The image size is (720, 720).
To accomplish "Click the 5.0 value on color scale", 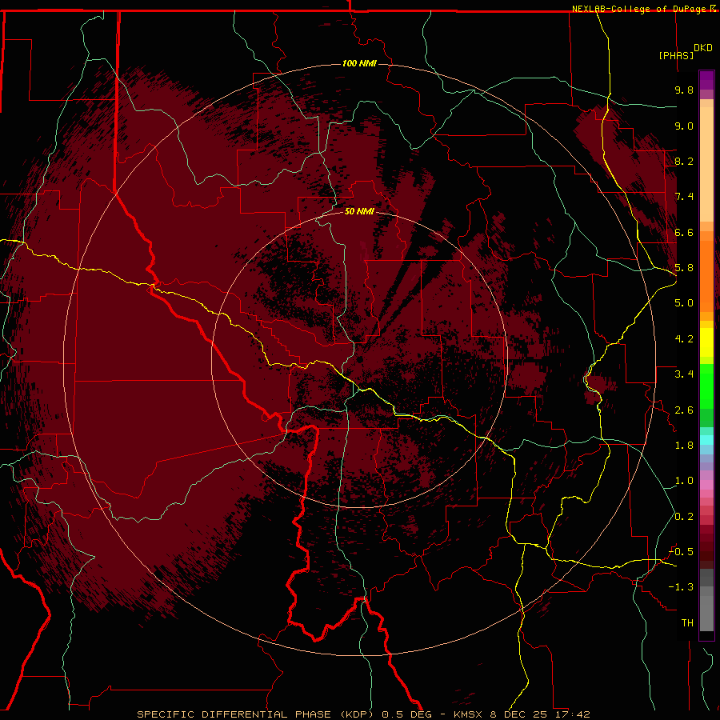I will pyautogui.click(x=684, y=303).
